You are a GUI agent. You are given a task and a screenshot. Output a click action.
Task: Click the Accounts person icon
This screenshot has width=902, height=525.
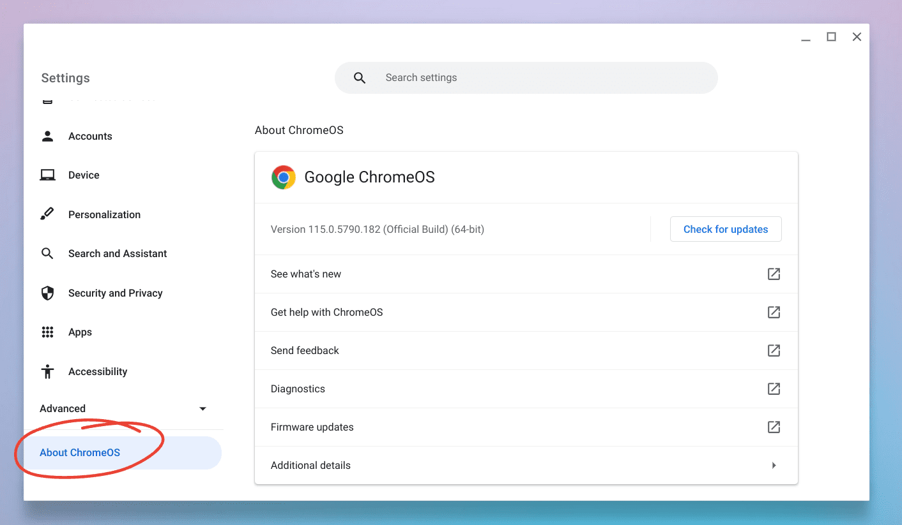pyautogui.click(x=47, y=136)
